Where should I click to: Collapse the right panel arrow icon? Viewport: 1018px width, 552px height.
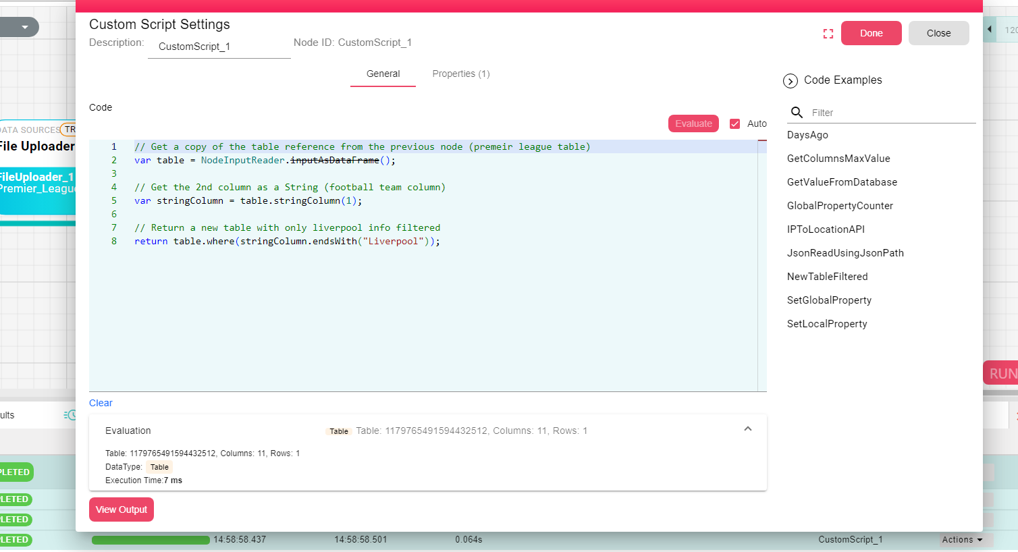click(990, 29)
